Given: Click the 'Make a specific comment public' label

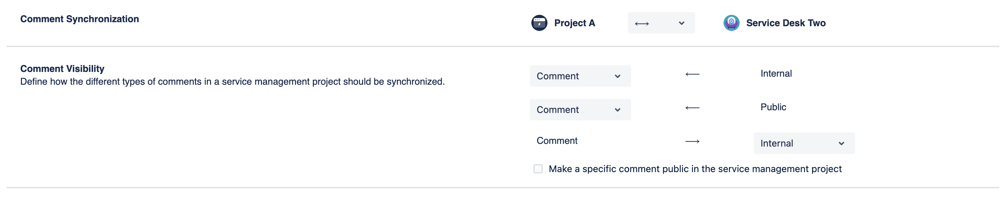Looking at the screenshot, I should 695,169.
